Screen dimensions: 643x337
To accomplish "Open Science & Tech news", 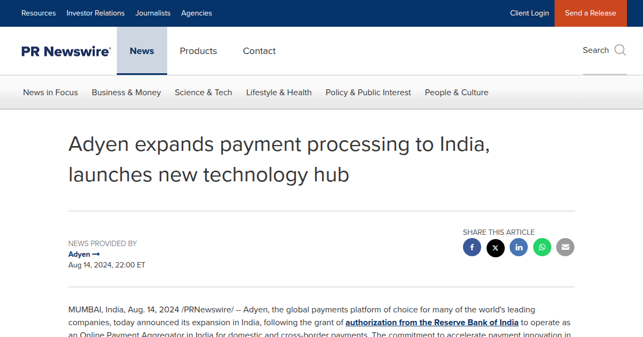I will (204, 92).
